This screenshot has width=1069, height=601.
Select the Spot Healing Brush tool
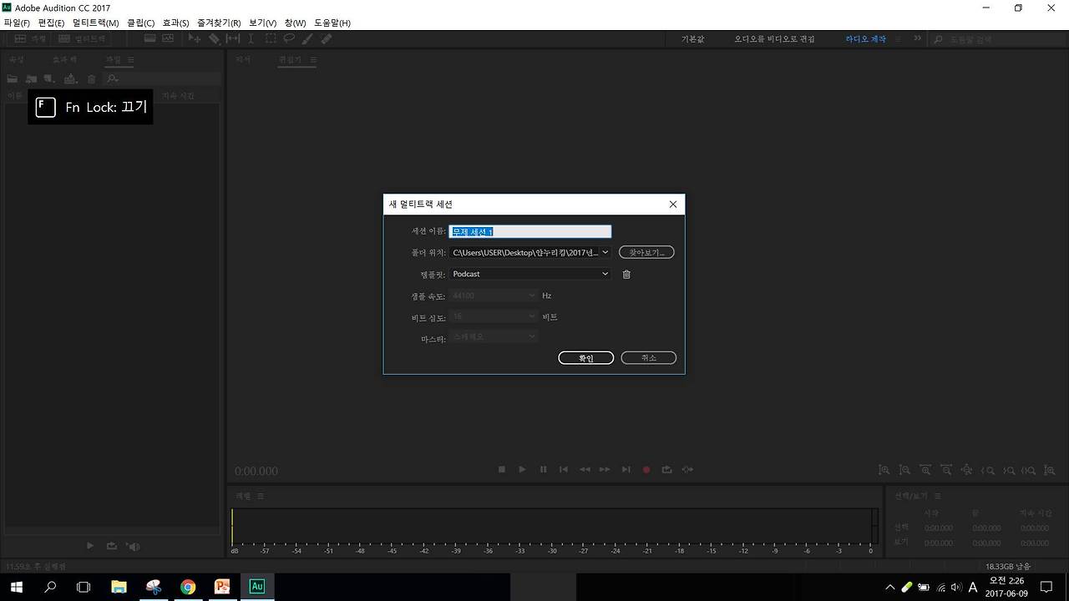click(x=327, y=38)
